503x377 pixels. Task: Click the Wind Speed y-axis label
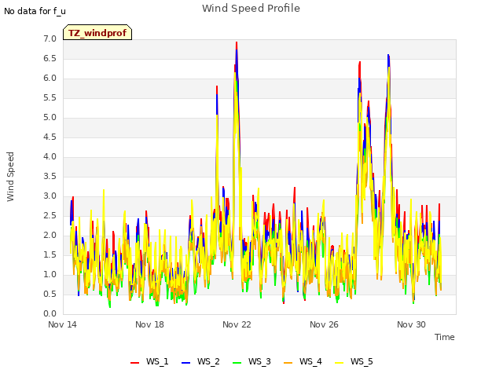click(x=10, y=177)
